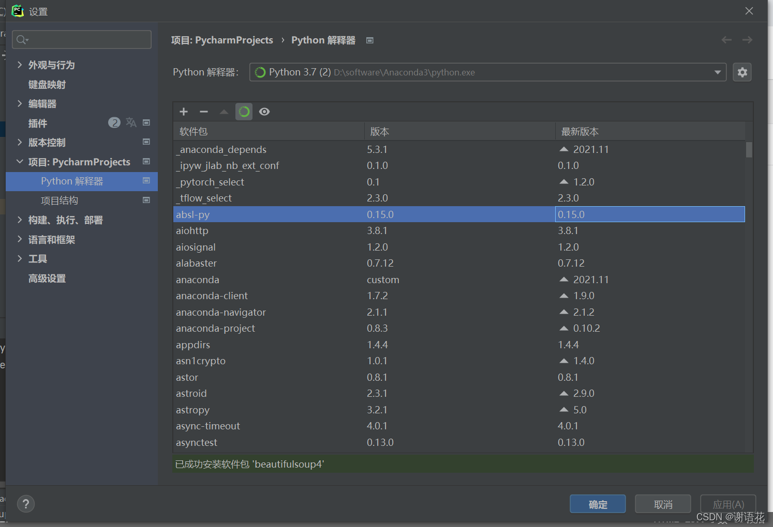Sort by 软件包 column header
773x527 pixels.
click(x=269, y=132)
